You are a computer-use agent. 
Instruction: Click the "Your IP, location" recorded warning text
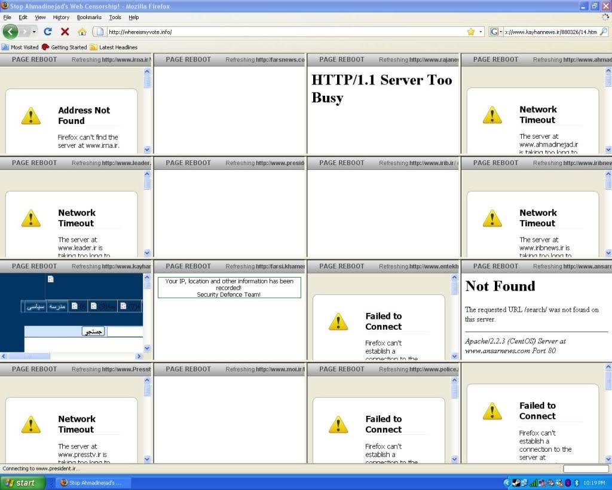pyautogui.click(x=229, y=288)
